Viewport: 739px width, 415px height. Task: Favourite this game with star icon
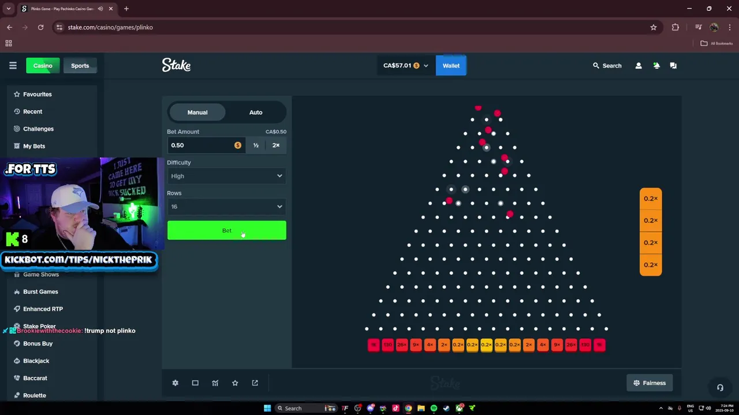[x=235, y=383]
